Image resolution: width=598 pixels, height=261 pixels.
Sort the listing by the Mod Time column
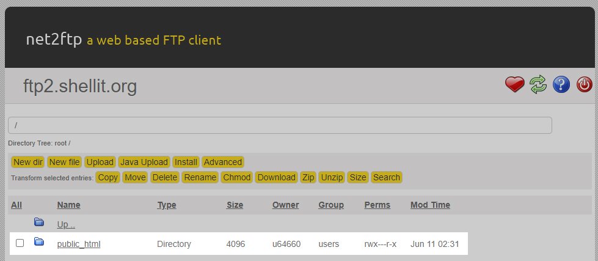pos(430,205)
